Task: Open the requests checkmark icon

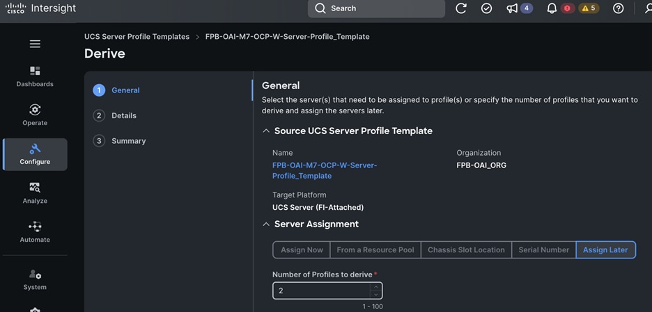Action: [486, 8]
